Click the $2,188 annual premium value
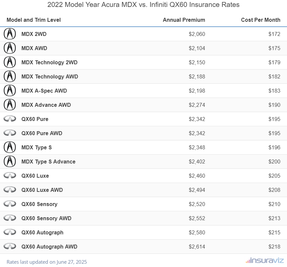The image size is (287, 267). coord(197,76)
